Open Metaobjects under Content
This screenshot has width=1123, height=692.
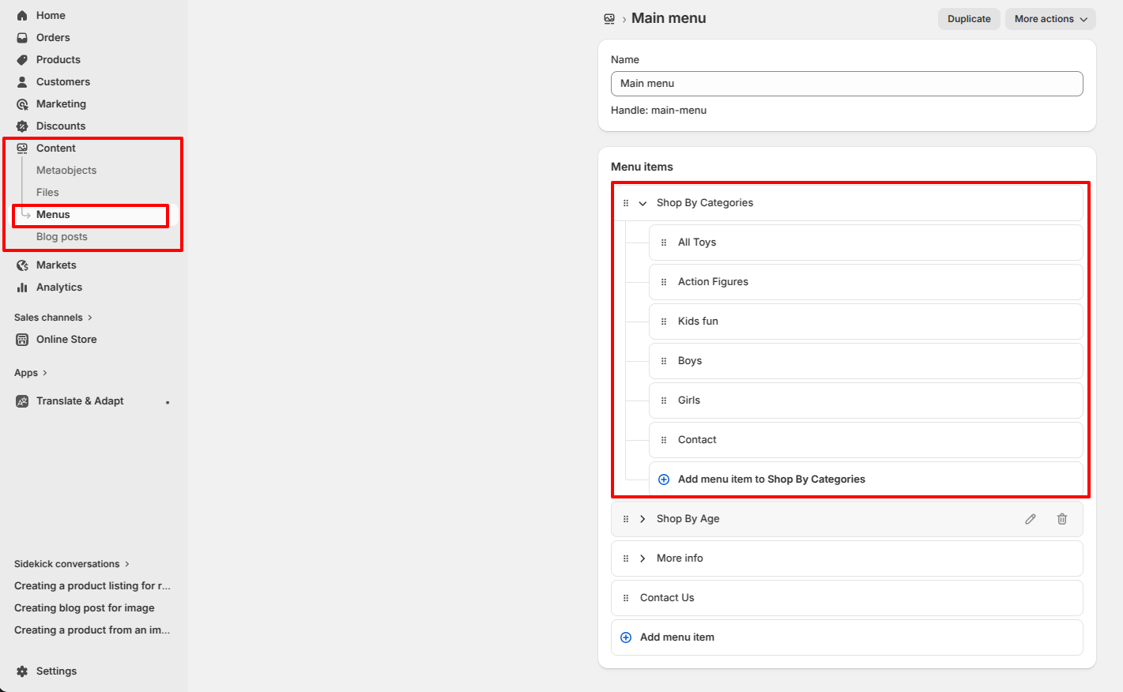coord(66,171)
